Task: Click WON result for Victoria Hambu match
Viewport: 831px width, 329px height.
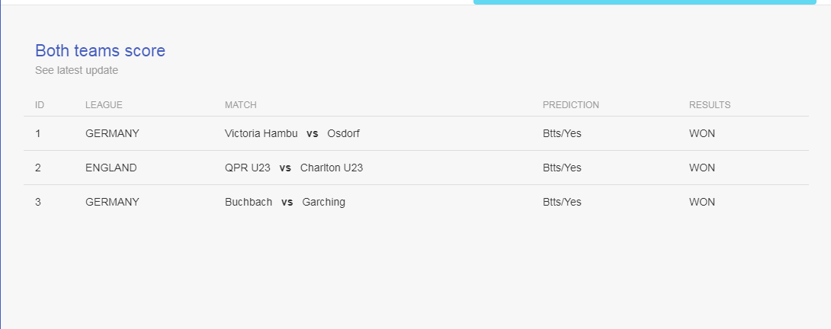Action: click(x=701, y=133)
